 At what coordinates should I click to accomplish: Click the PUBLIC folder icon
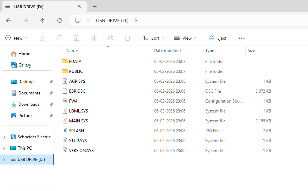[x=65, y=71]
